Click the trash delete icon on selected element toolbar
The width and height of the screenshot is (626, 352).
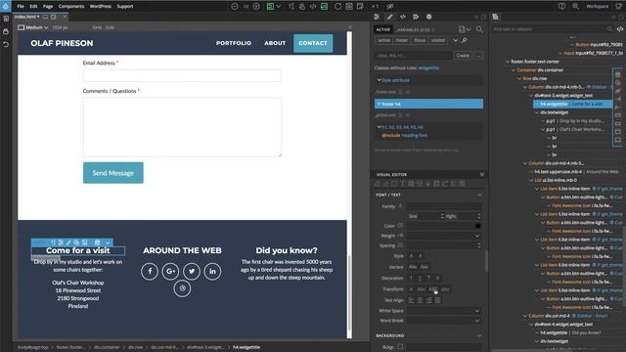click(97, 242)
